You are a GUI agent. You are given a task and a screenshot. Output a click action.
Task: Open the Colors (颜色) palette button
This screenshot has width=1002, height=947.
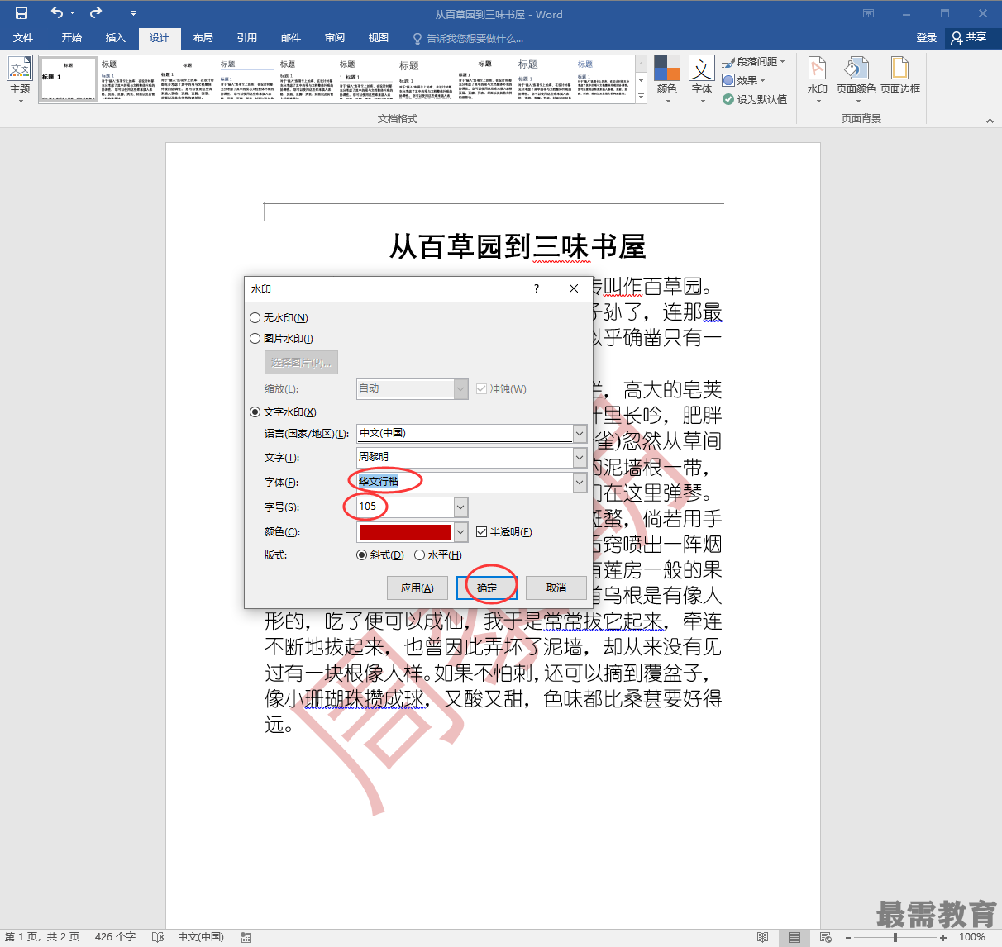coord(667,79)
